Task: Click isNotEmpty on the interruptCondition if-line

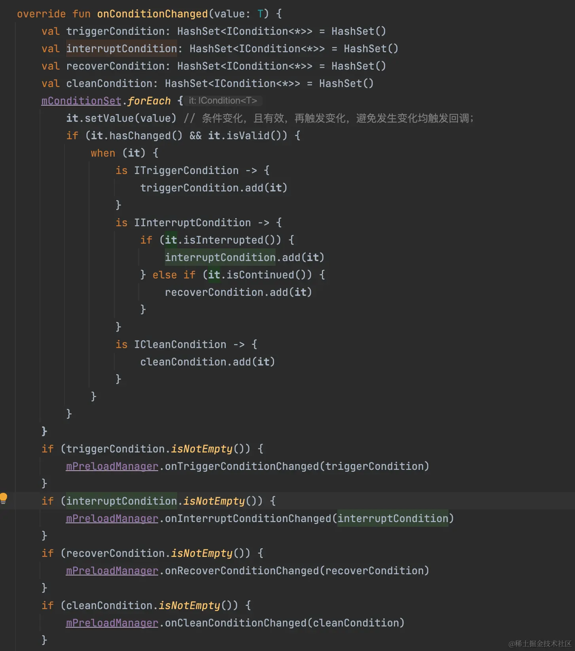Action: click(214, 501)
